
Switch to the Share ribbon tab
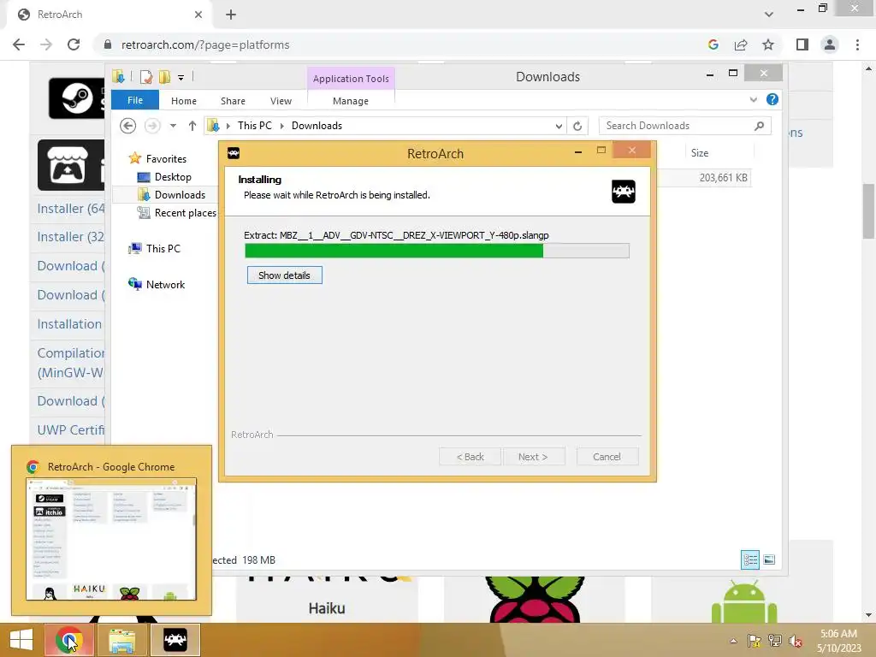point(233,101)
